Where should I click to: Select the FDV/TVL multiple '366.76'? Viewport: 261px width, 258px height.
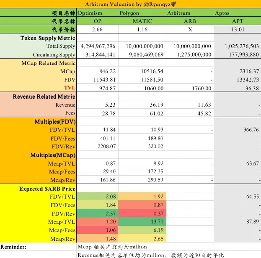(251, 130)
